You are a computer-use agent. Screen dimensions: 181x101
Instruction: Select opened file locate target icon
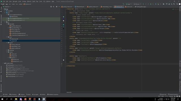pos(51,7)
